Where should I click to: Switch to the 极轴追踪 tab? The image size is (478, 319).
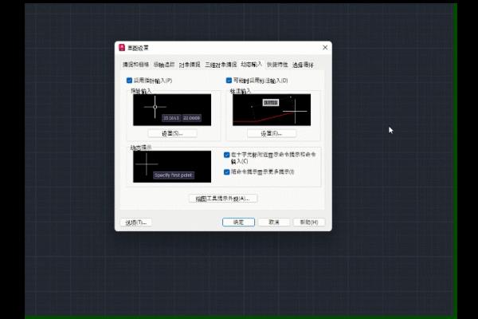(x=164, y=65)
